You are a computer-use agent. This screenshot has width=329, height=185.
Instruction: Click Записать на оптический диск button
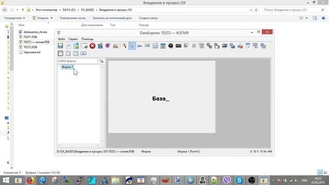[112, 18]
